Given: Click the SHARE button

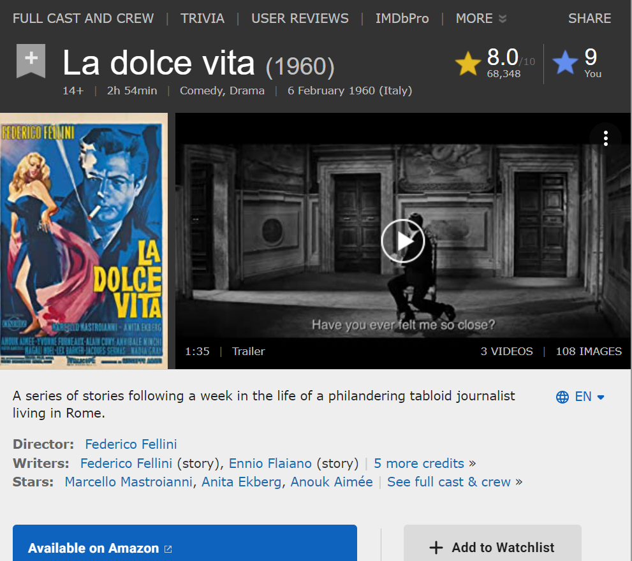Looking at the screenshot, I should (589, 18).
